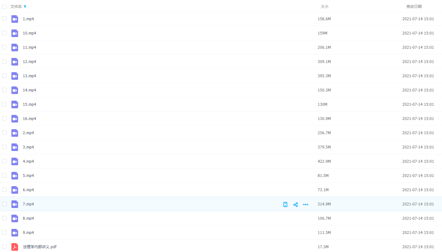Sort files by 修改日期 column header
This screenshot has width=442, height=252.
click(x=414, y=7)
